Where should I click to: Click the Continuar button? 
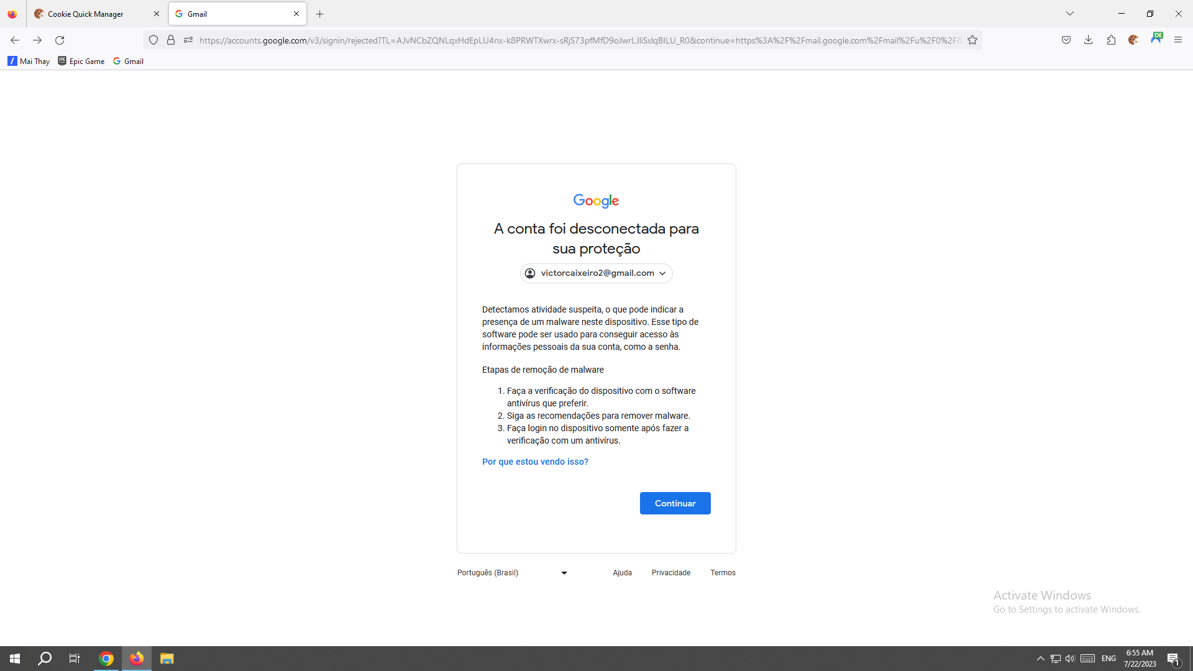[x=675, y=503]
